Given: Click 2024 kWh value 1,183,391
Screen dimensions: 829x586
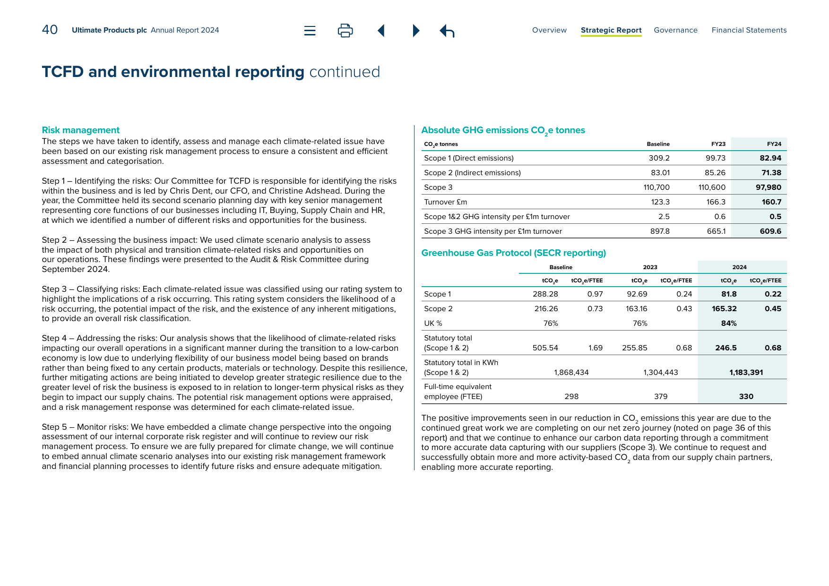Looking at the screenshot, I should click(746, 373).
